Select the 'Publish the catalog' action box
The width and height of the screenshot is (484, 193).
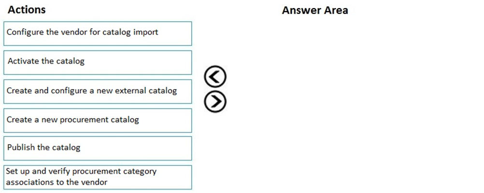[x=98, y=148]
